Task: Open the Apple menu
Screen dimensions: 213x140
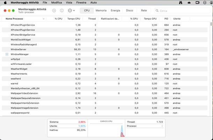Action: [5, 2]
